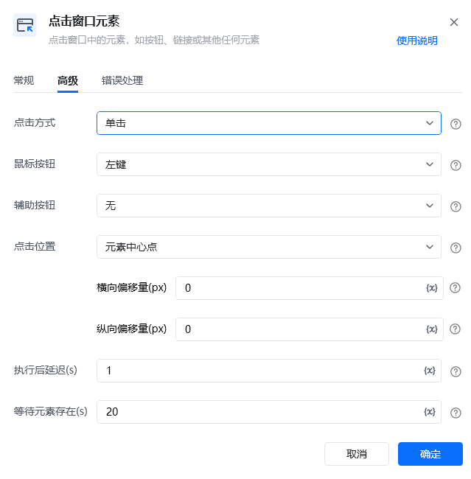Viewport: 471px width, 479px height.
Task: Click the help icon for 点击位置
Action: pyautogui.click(x=456, y=248)
